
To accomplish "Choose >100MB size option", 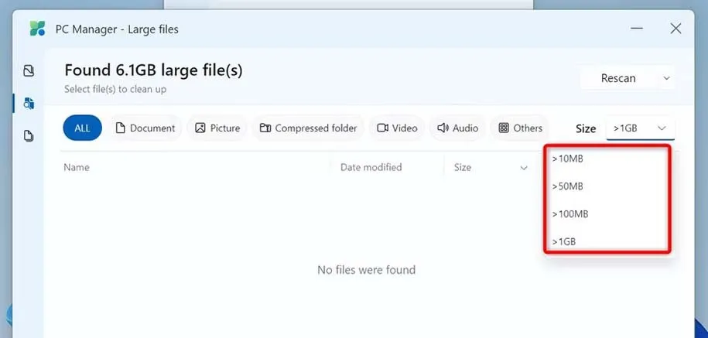I will tap(569, 213).
